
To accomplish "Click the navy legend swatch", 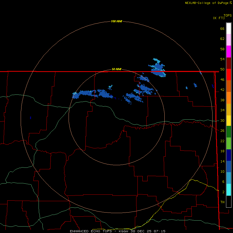I will point(229,155).
